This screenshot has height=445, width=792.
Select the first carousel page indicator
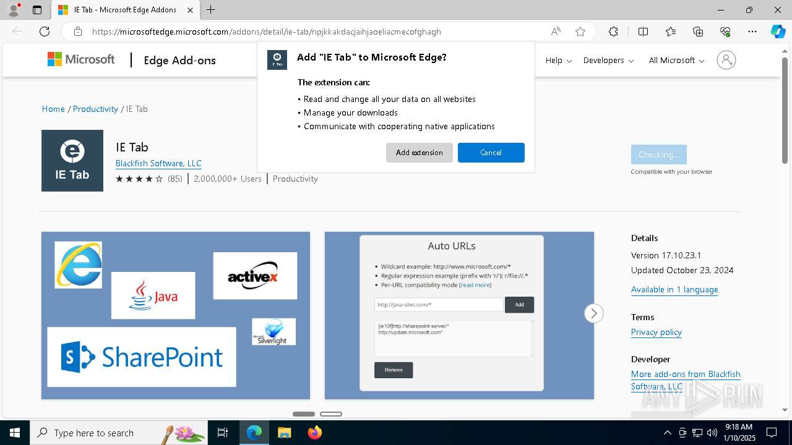tap(304, 414)
